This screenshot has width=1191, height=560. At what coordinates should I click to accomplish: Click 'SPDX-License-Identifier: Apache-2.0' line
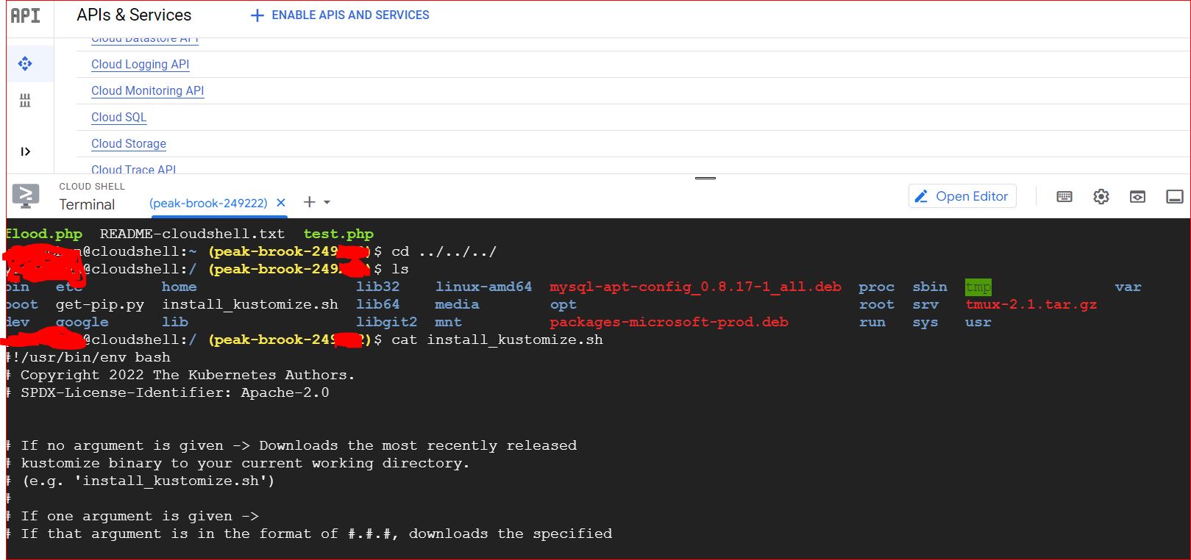168,392
